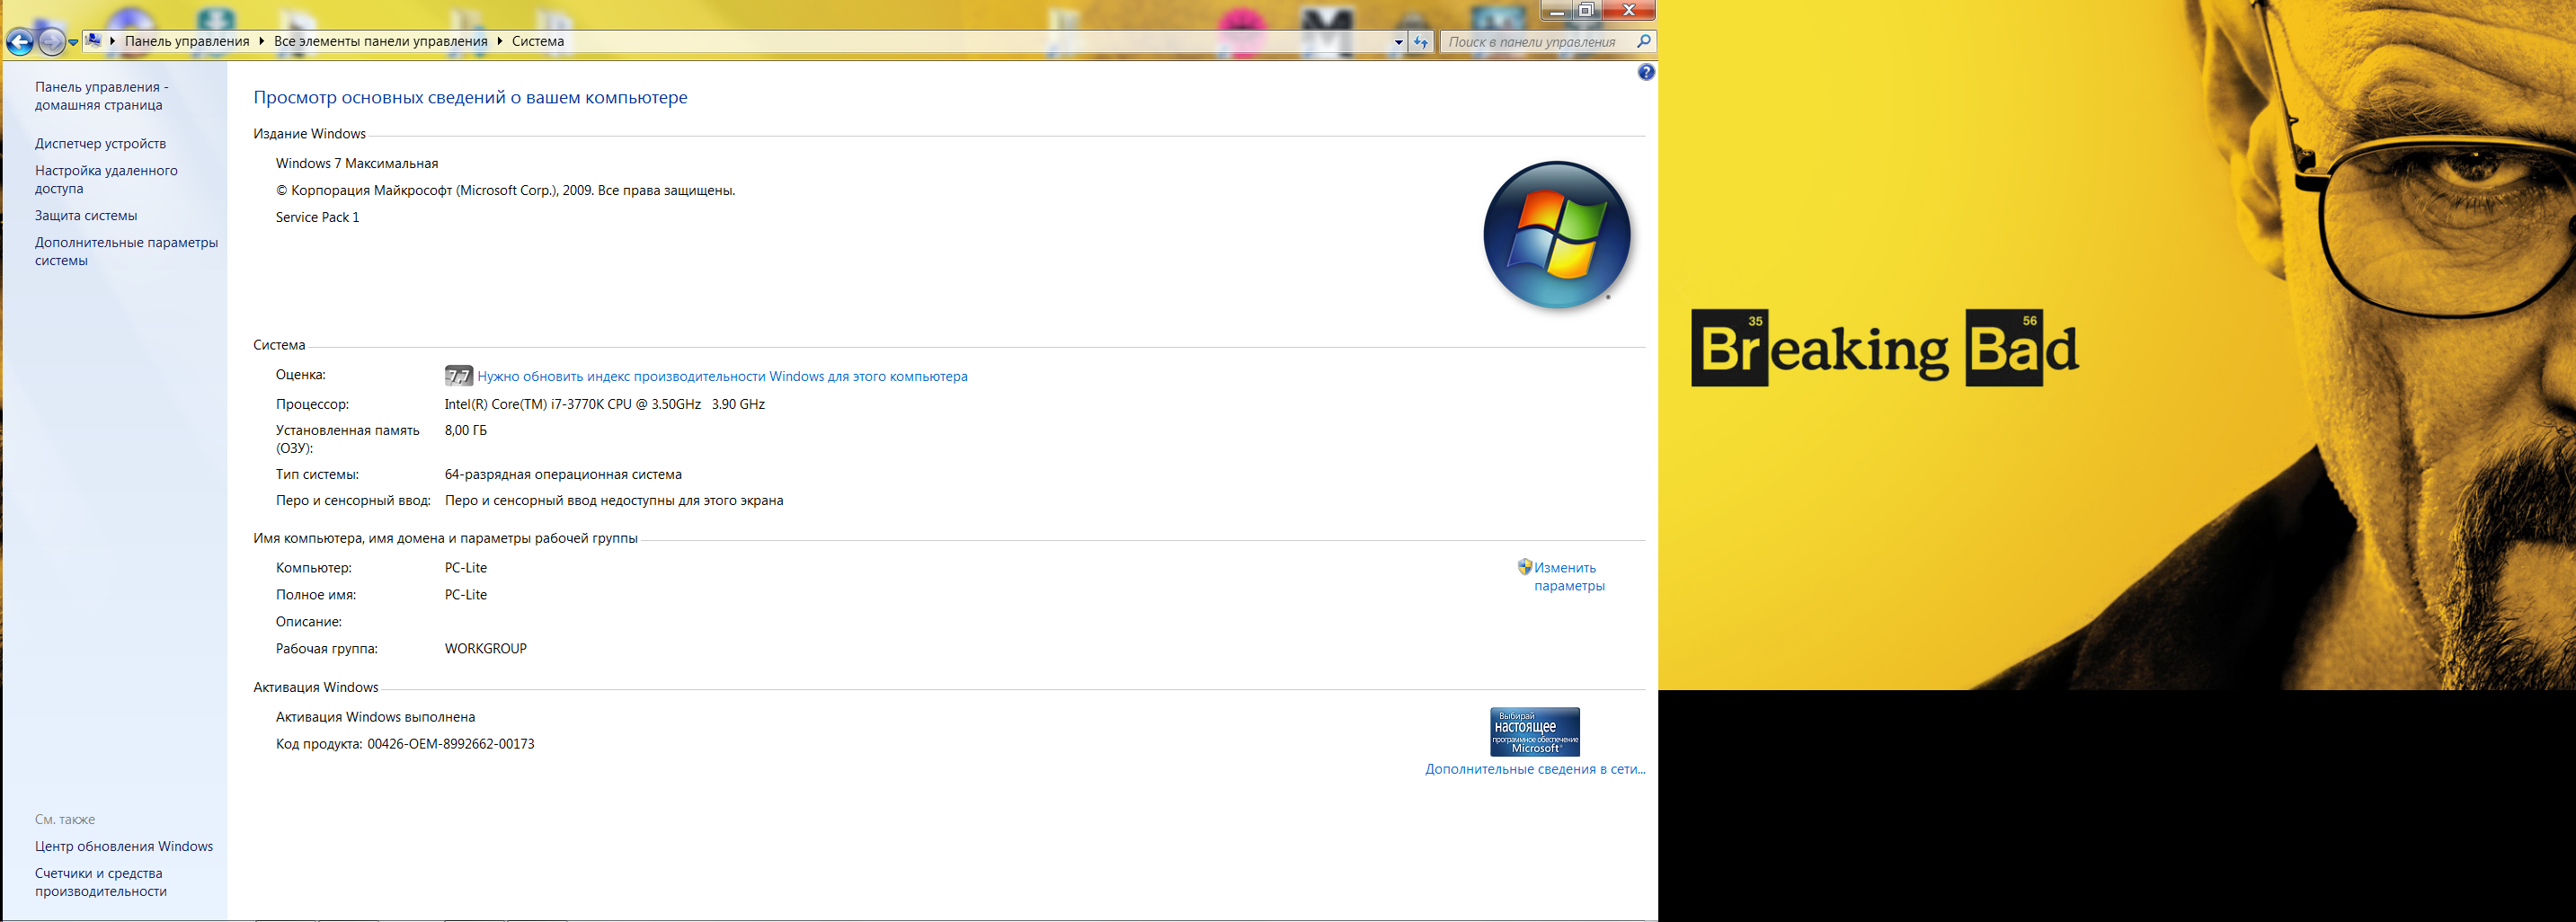
Task: Click the Back navigation arrow button
Action: point(19,42)
